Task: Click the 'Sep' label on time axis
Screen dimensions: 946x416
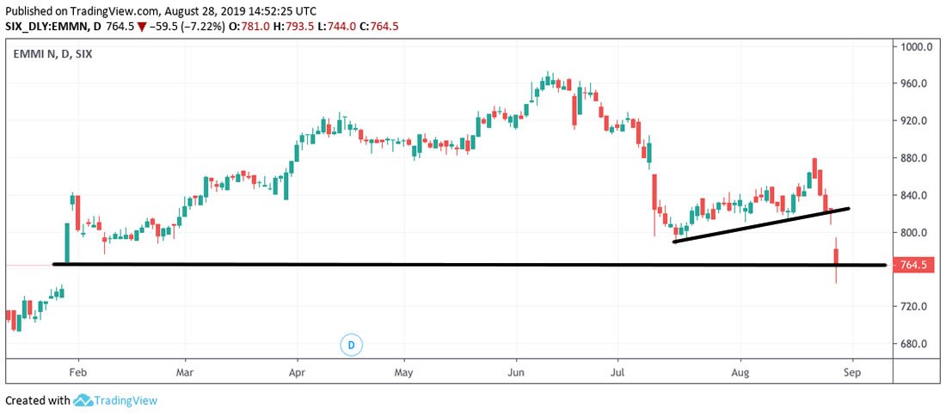Action: click(852, 374)
